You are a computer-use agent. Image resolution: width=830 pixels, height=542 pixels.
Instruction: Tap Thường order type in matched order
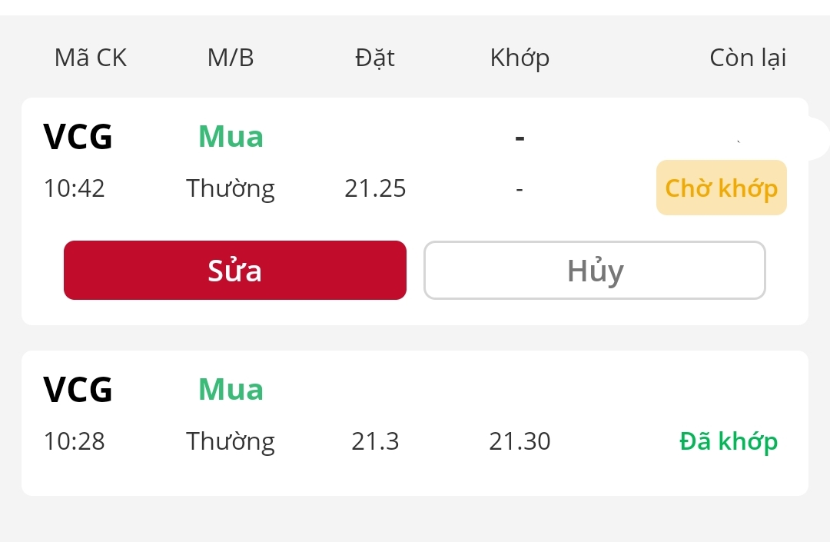(x=231, y=441)
